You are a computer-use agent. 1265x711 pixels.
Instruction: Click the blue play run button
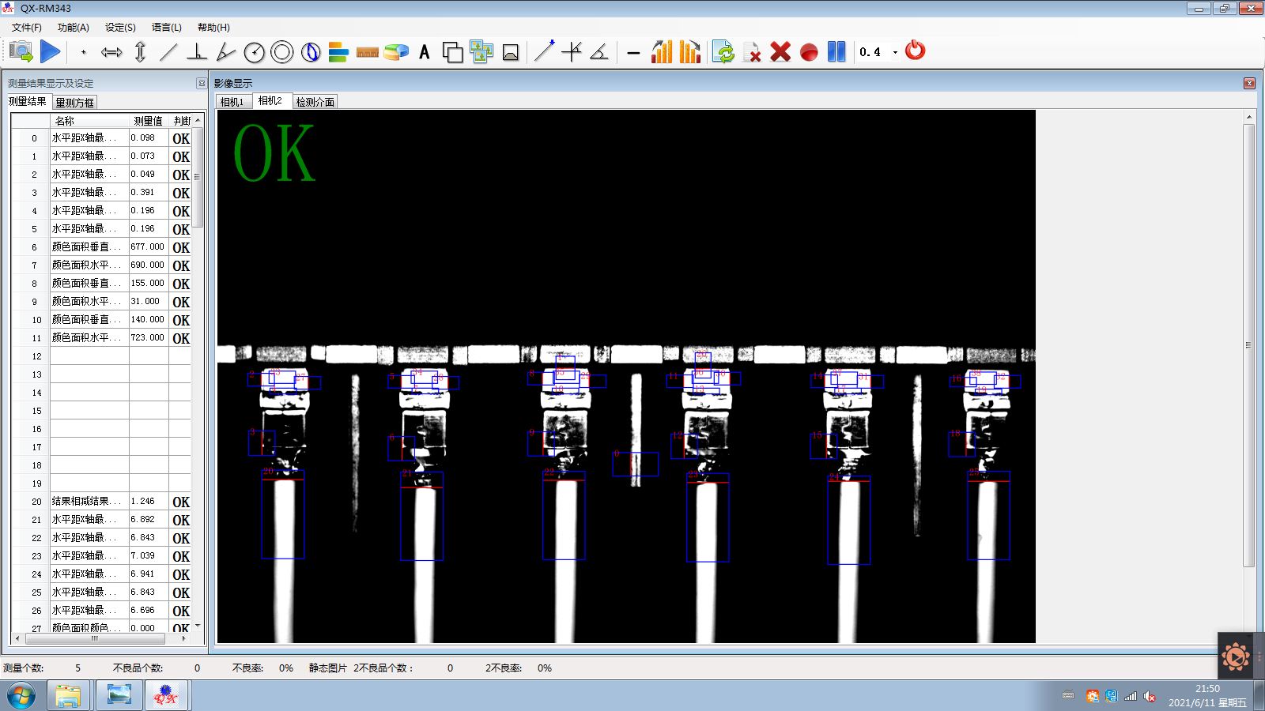[x=51, y=52]
